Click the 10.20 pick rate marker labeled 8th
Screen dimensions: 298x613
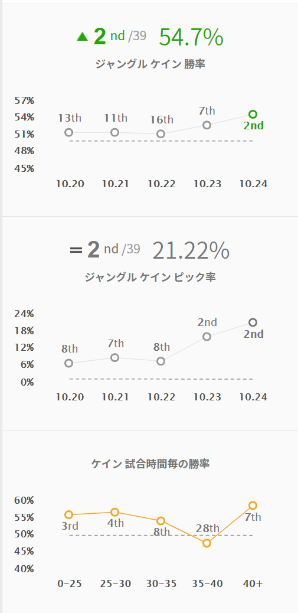click(68, 363)
